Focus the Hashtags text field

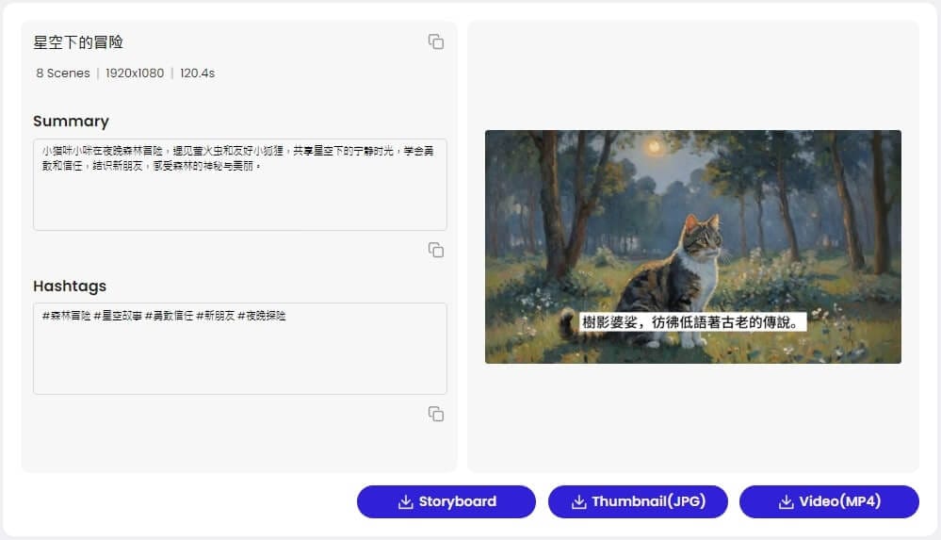(x=239, y=357)
